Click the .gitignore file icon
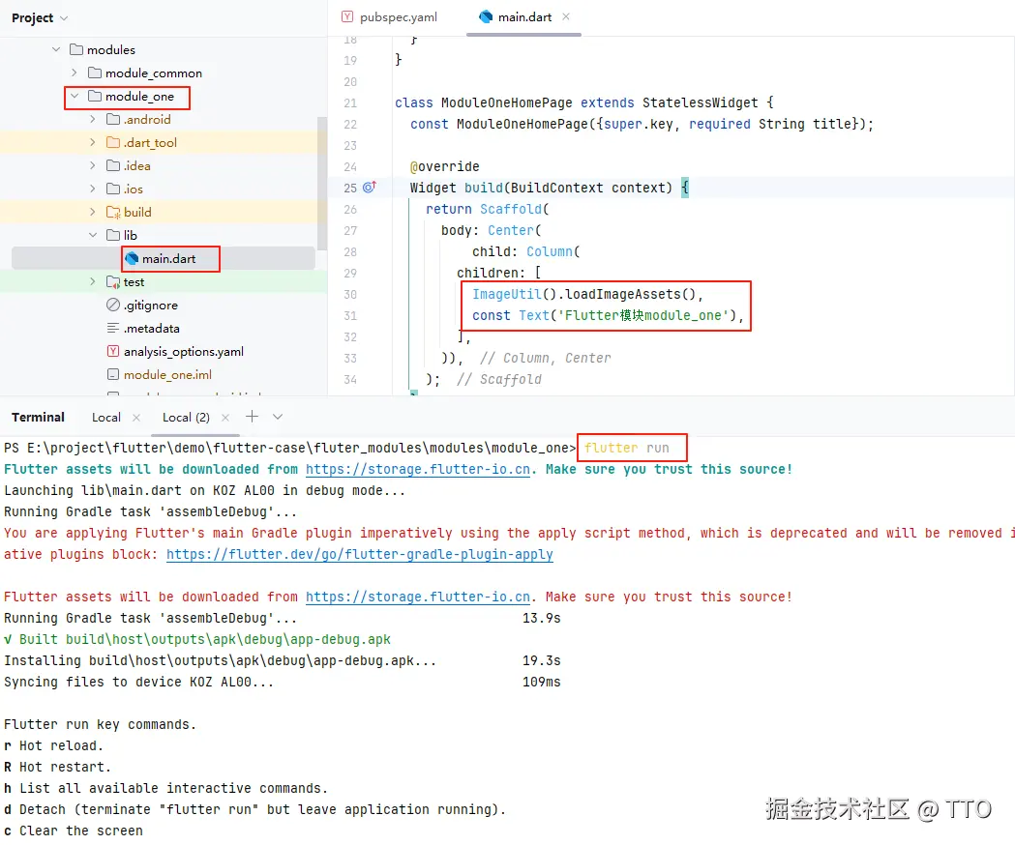 pyautogui.click(x=112, y=305)
